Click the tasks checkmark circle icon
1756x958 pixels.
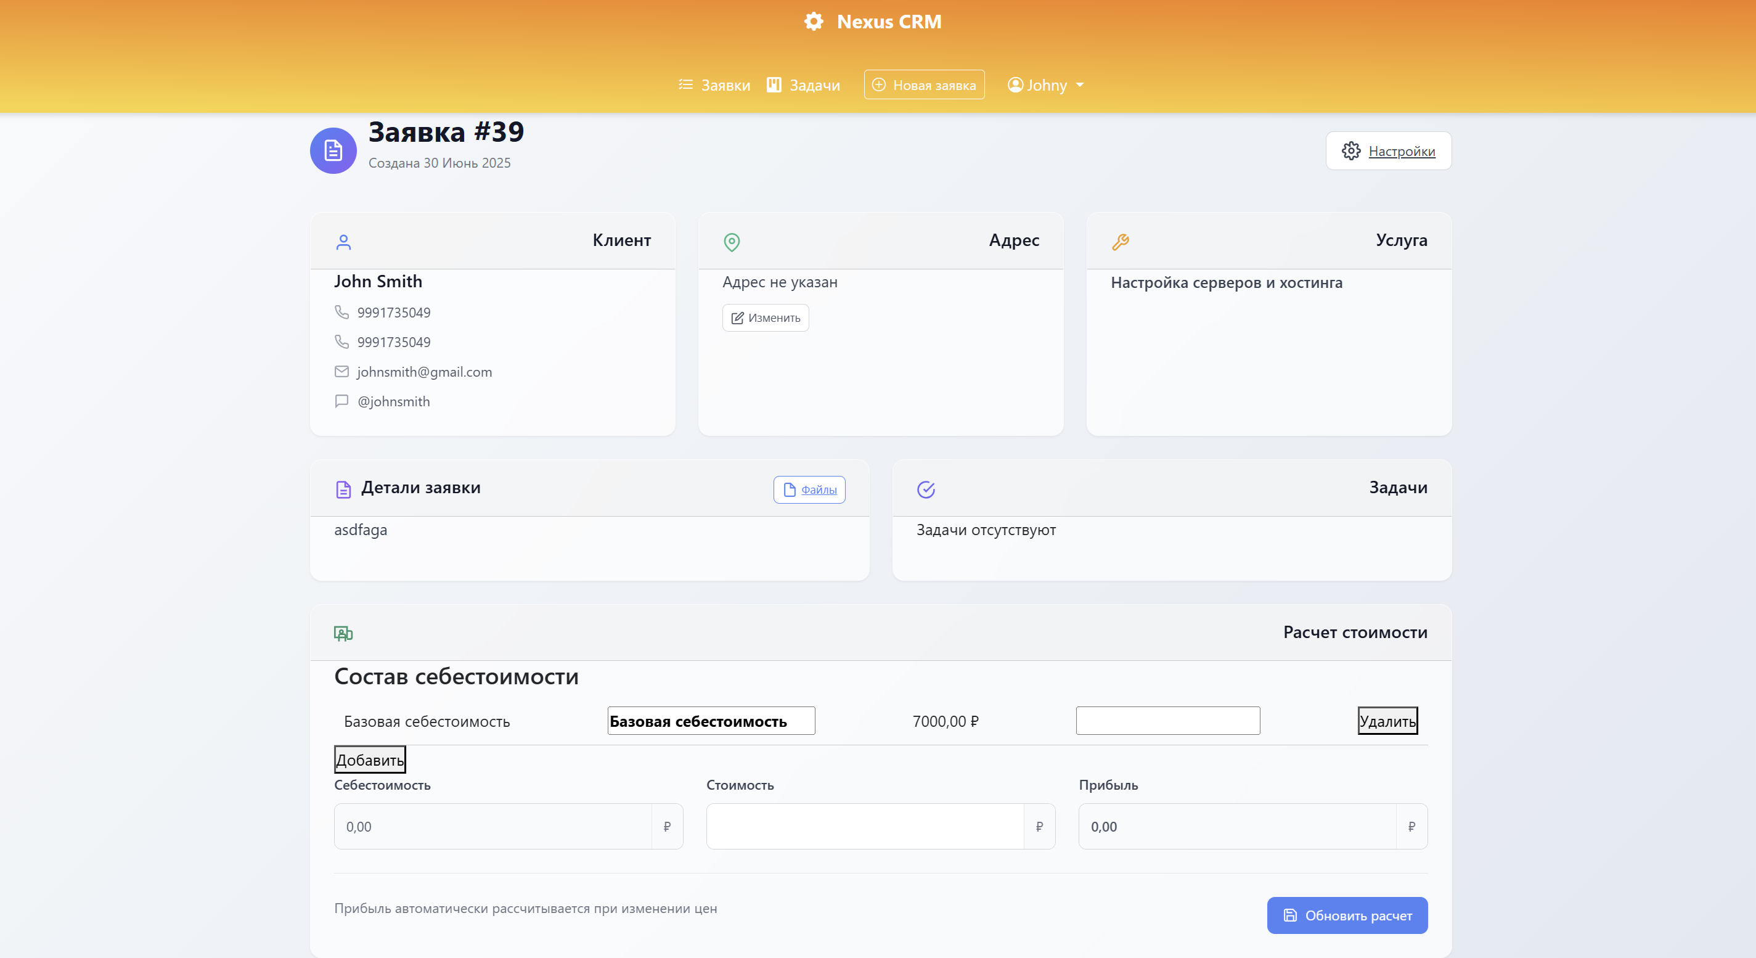coord(926,489)
